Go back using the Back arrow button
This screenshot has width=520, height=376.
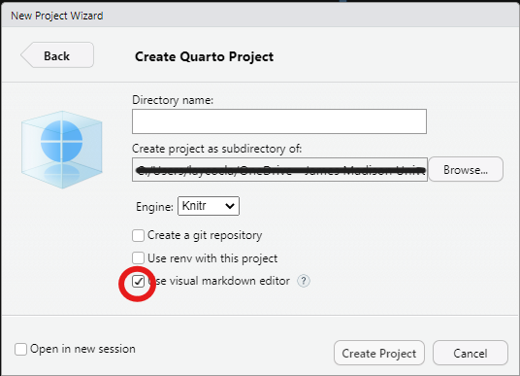click(x=57, y=55)
